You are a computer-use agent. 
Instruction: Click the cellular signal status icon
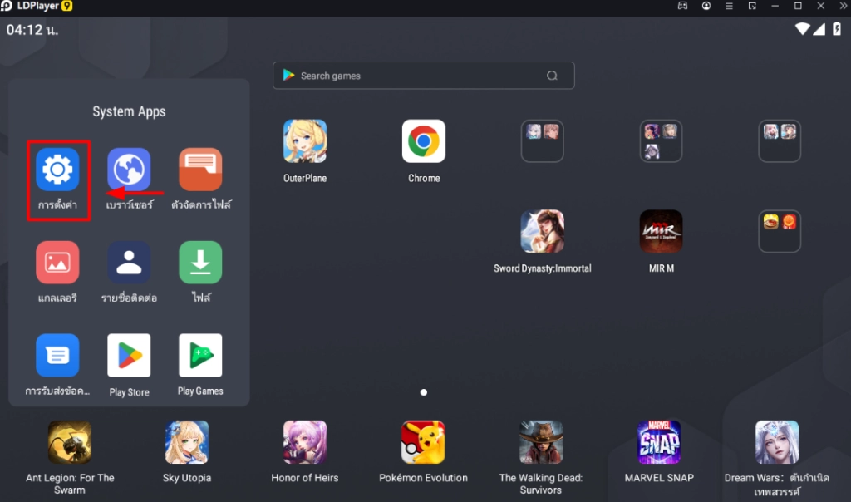(819, 29)
